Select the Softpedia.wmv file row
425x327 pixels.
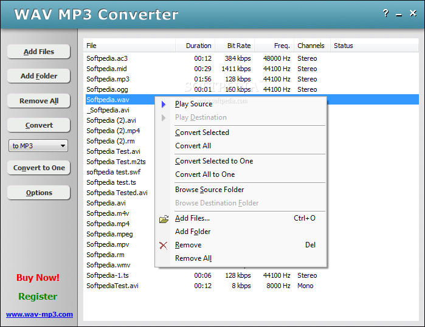pos(120,265)
